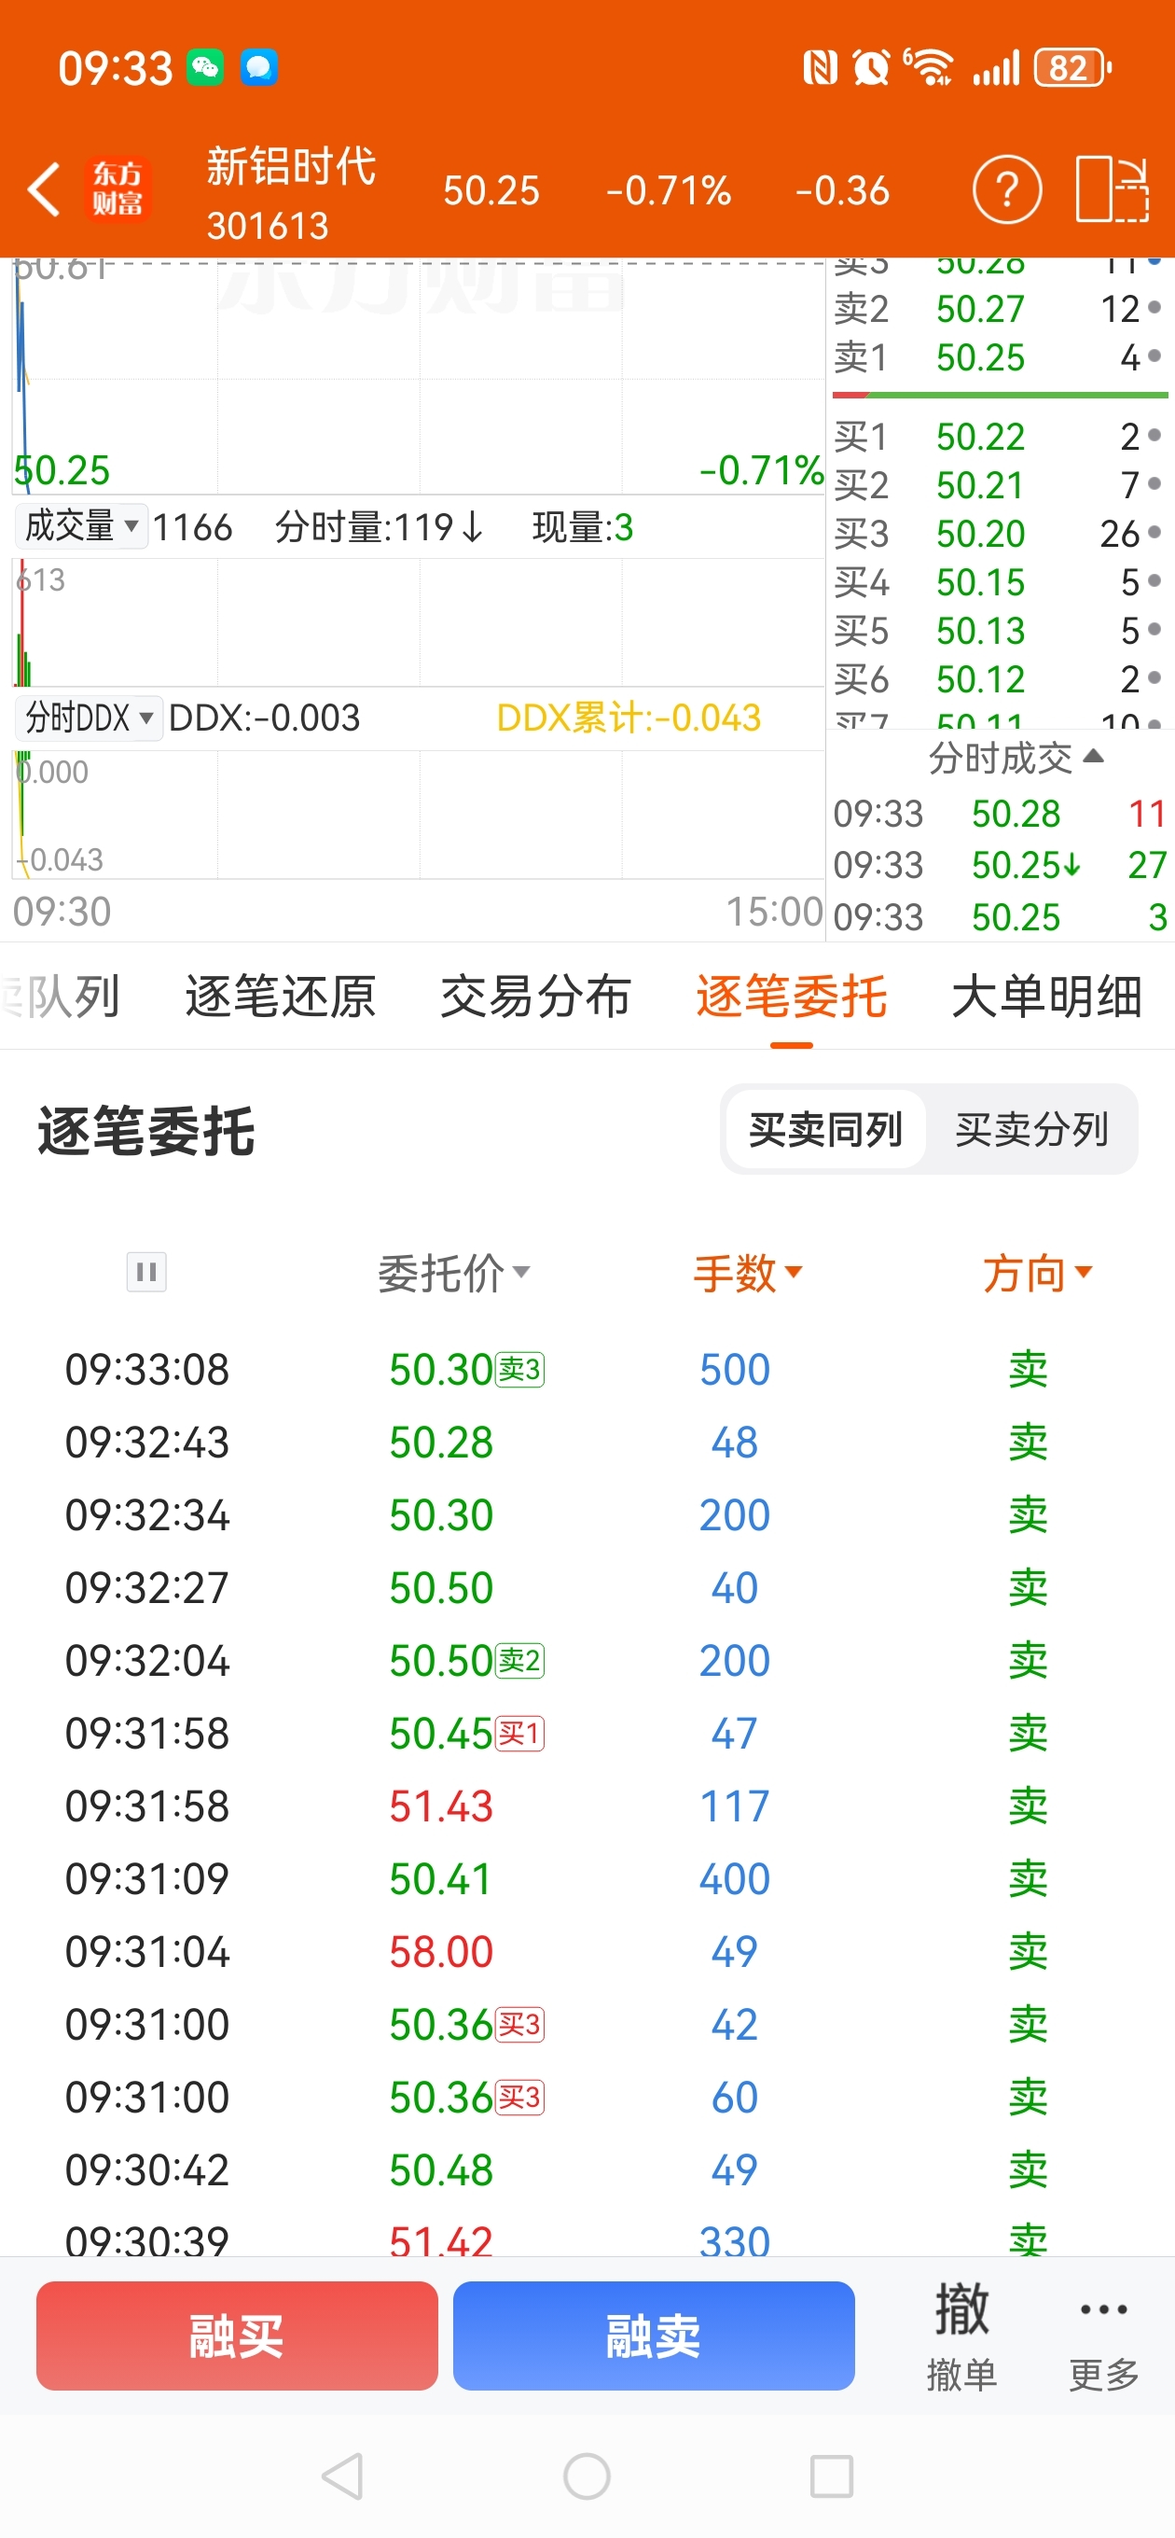Open the help question mark icon
The height and width of the screenshot is (2538, 1175).
coord(1006,189)
